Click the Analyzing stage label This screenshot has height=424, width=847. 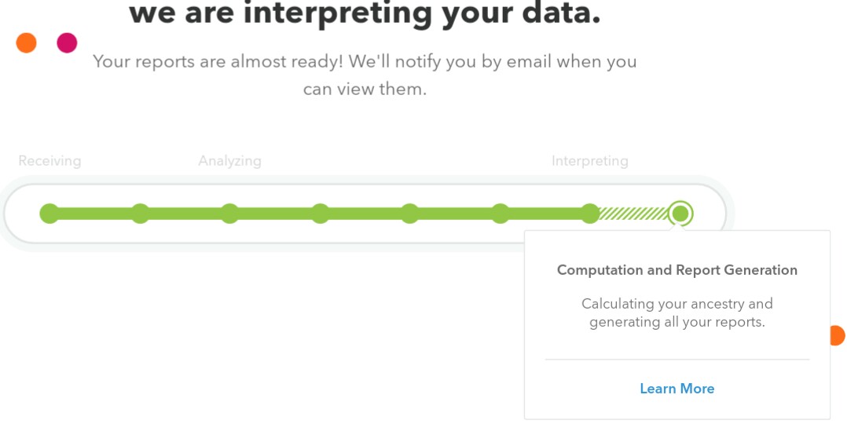(x=229, y=161)
